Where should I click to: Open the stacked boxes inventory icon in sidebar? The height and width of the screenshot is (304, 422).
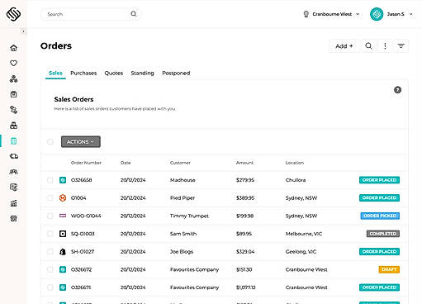13,126
